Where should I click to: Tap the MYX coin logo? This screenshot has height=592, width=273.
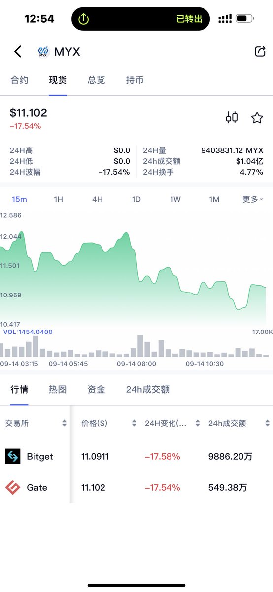point(44,52)
